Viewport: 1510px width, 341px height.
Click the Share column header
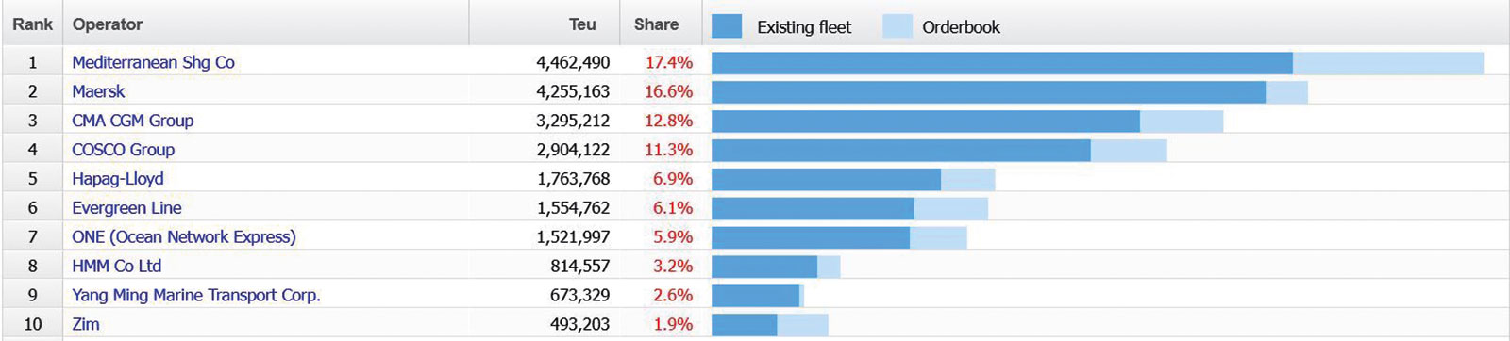(656, 24)
